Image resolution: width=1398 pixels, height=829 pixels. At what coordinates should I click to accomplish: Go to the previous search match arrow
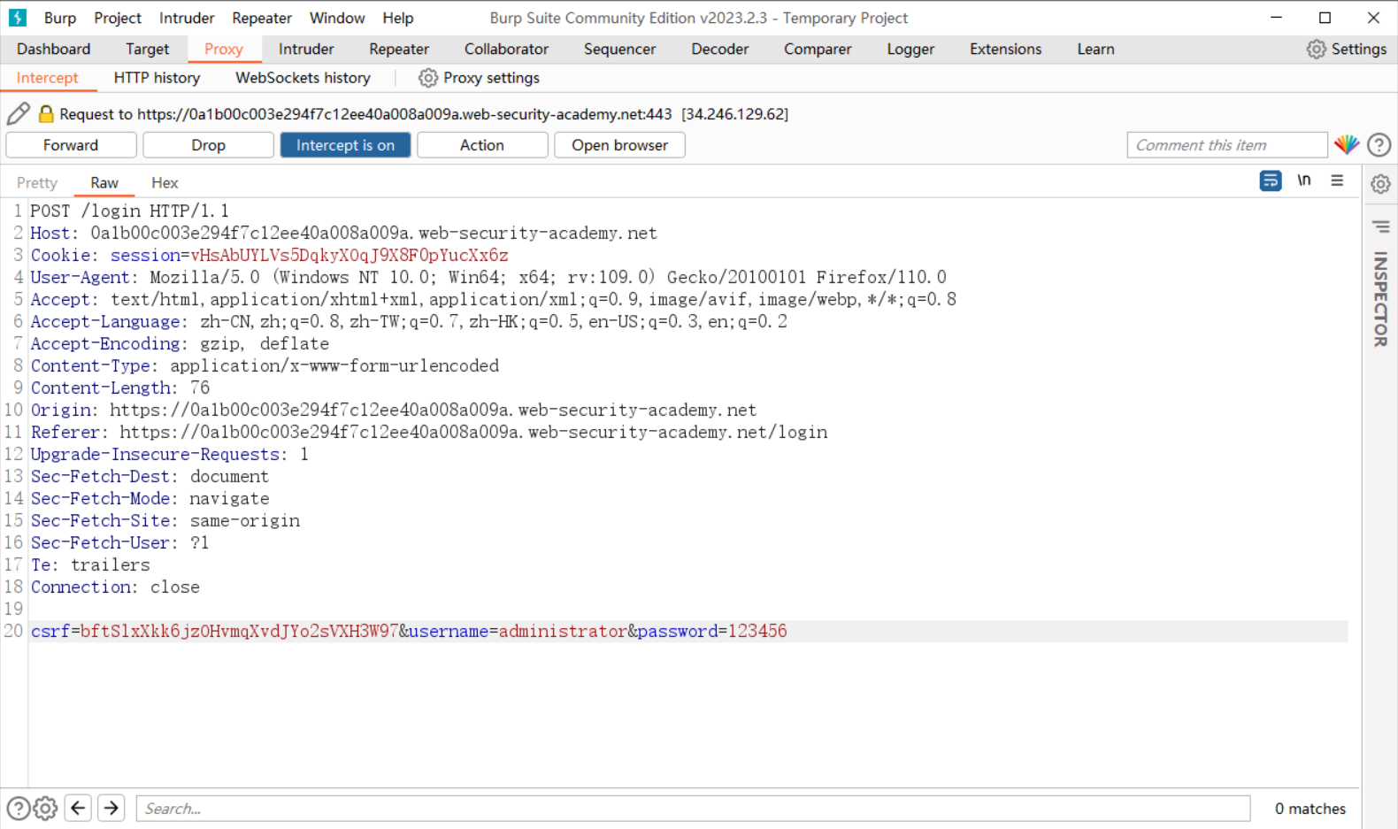(x=78, y=808)
